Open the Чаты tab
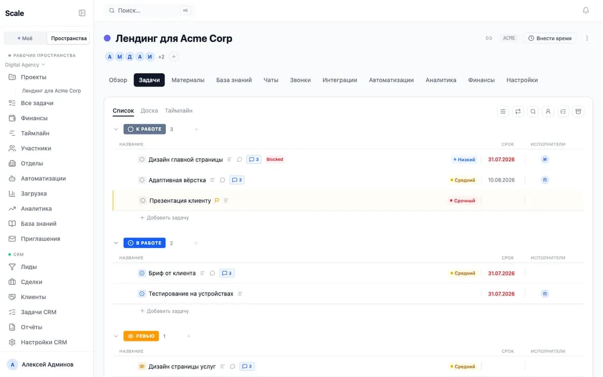The height and width of the screenshot is (377, 603). click(x=271, y=80)
